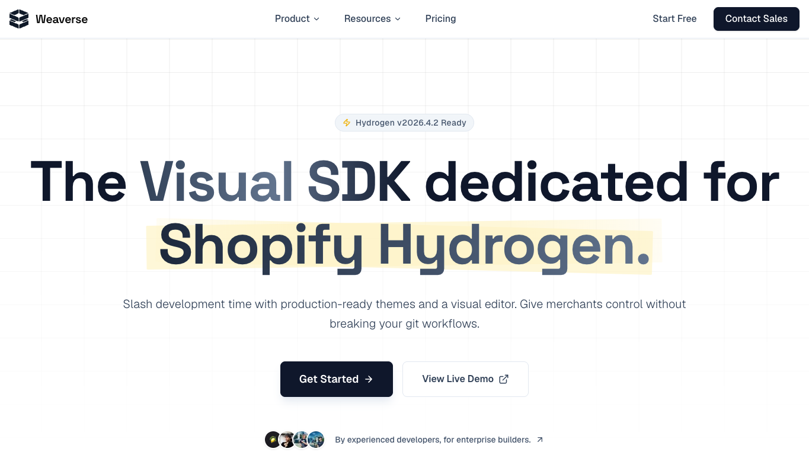The height and width of the screenshot is (455, 809).
Task: Click the third developer avatar
Action: tap(301, 440)
